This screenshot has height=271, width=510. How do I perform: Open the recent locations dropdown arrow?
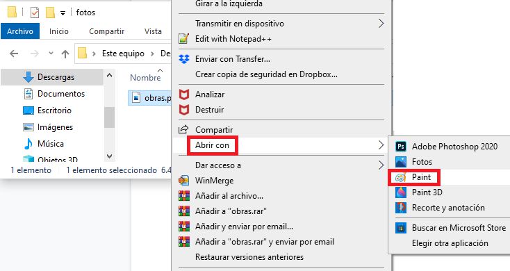(x=51, y=54)
